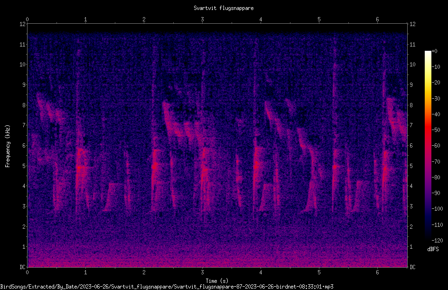Click "DC" on the right frequency axis
Image resolution: width=448 pixels, height=290 pixels.
[412, 267]
